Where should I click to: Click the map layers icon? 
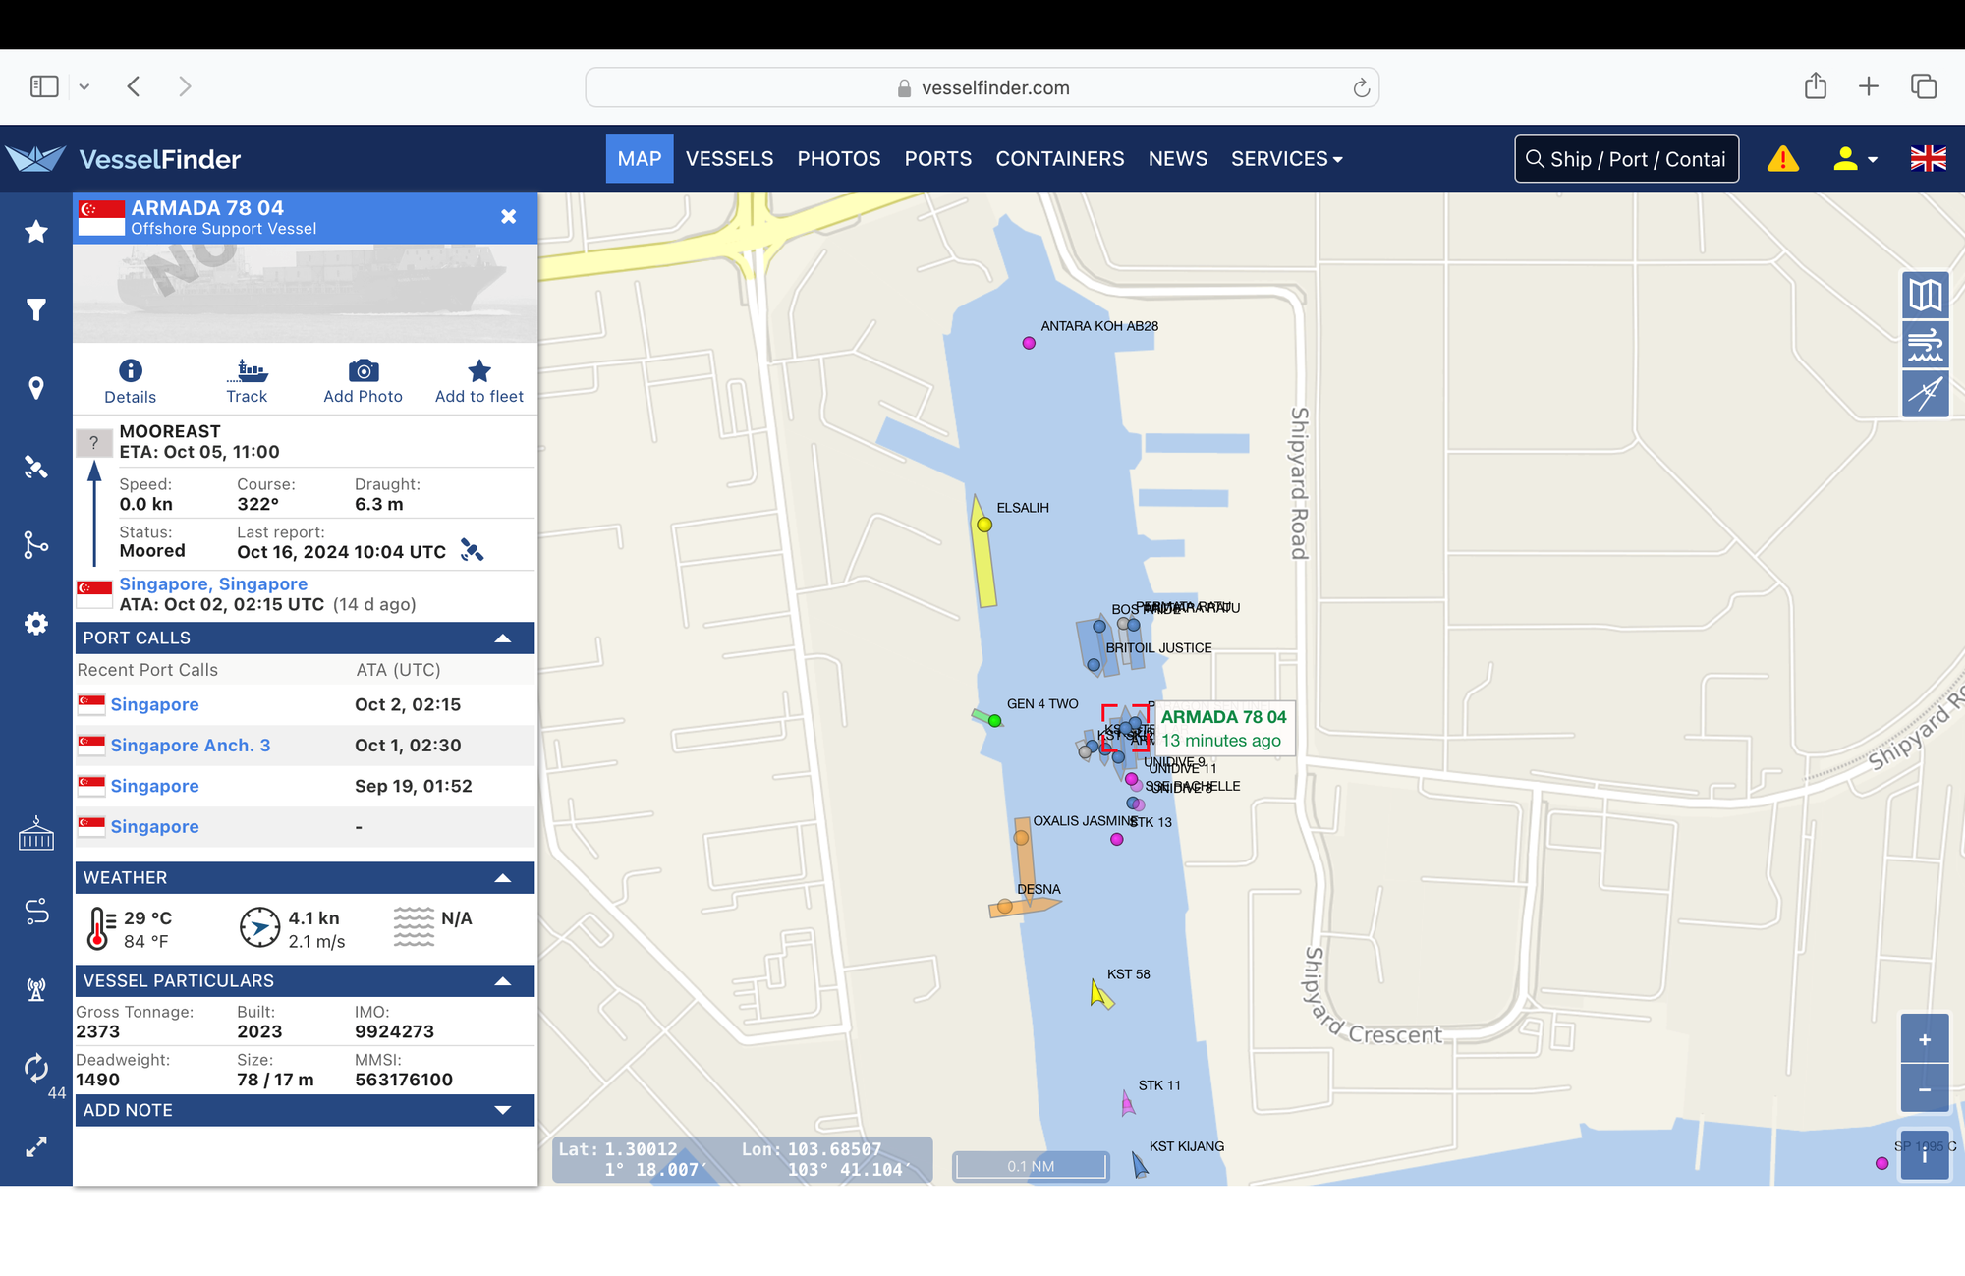[1924, 295]
